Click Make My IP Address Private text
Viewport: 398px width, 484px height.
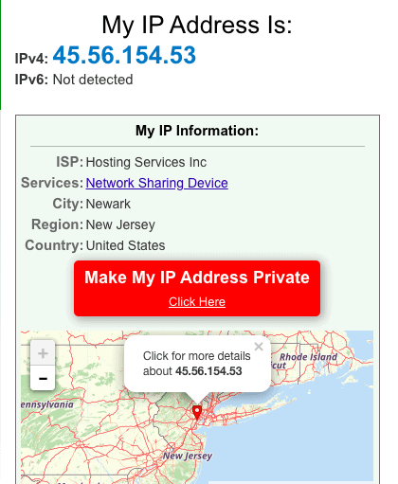197,278
